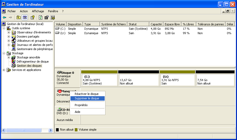237x140 pixels.
Task: Toggle the show/hide console tree button
Action: (25, 17)
